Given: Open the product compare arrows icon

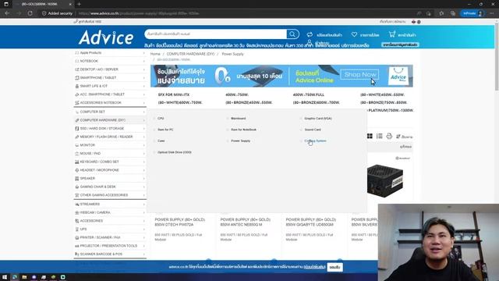Looking at the screenshot, I should pyautogui.click(x=310, y=34).
